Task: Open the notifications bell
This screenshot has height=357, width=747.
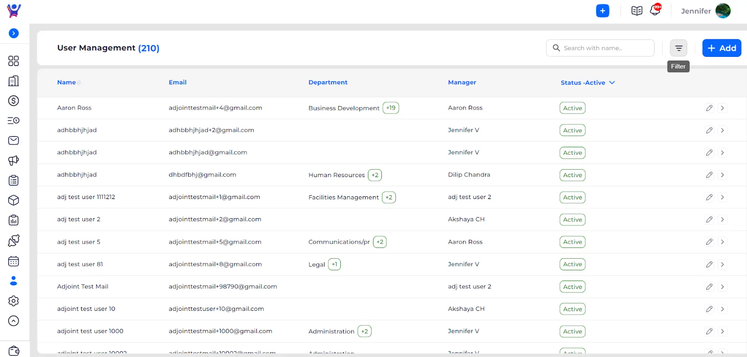Action: click(655, 10)
